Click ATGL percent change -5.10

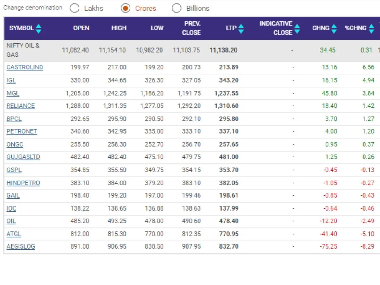(367, 234)
